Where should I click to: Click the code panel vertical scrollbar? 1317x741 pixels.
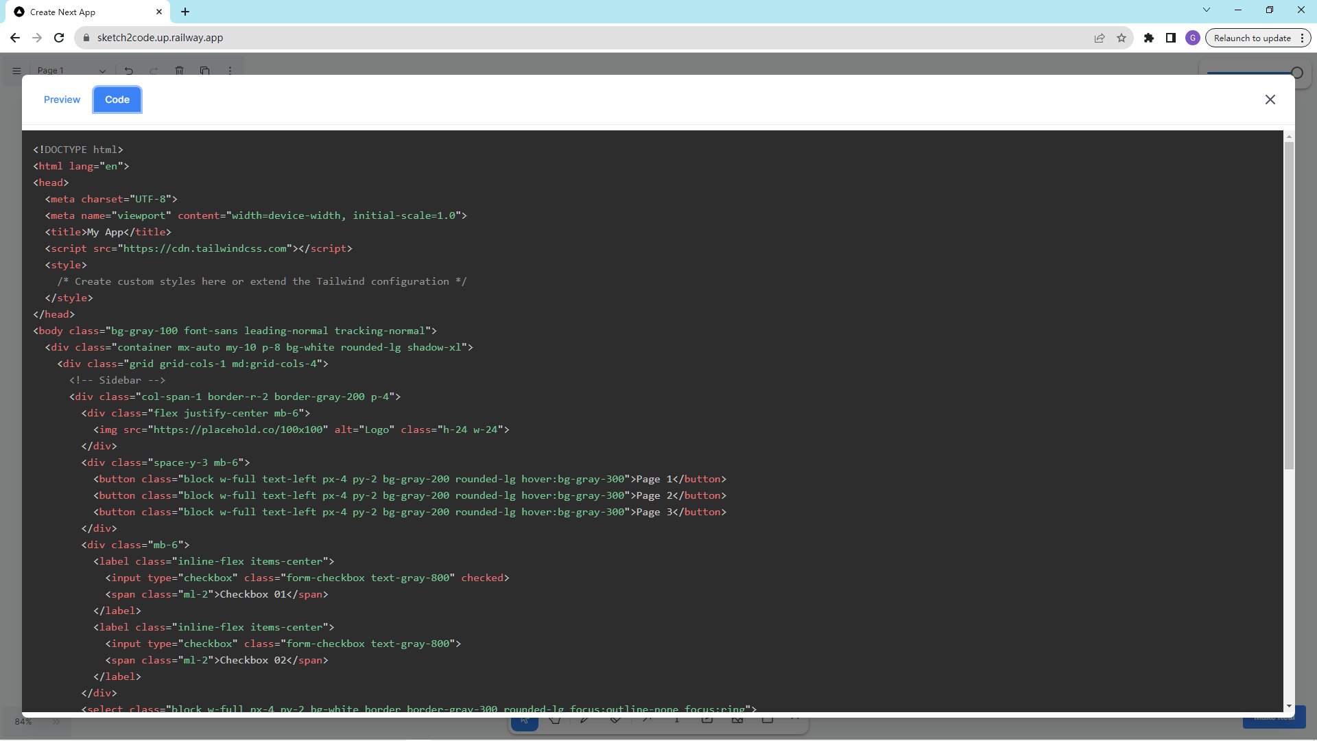(x=1289, y=305)
